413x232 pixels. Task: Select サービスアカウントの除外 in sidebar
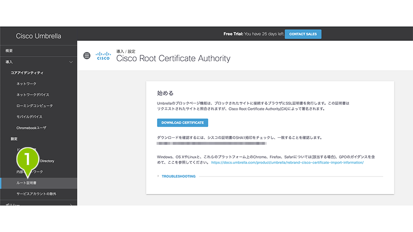[36, 194]
